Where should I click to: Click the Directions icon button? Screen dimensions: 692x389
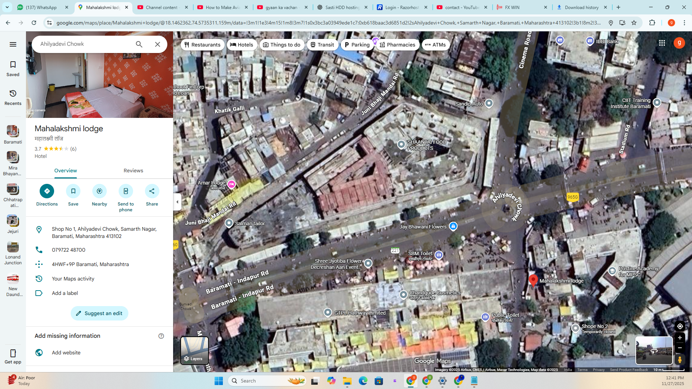click(x=47, y=191)
